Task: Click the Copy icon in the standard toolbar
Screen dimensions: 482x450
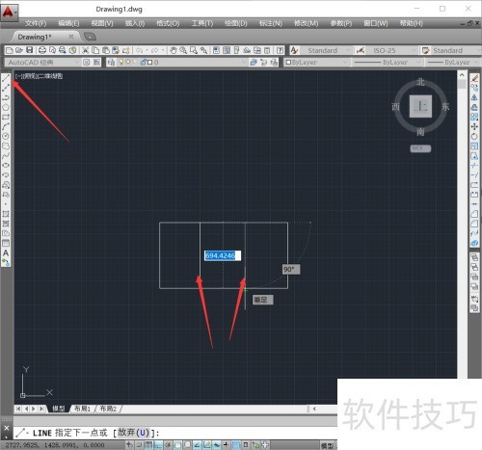Action: pos(95,50)
